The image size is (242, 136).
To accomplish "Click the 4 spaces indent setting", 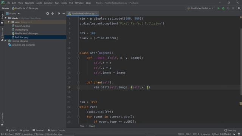I will (205, 134).
